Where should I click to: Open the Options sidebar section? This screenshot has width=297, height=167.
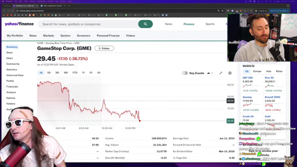[11, 98]
